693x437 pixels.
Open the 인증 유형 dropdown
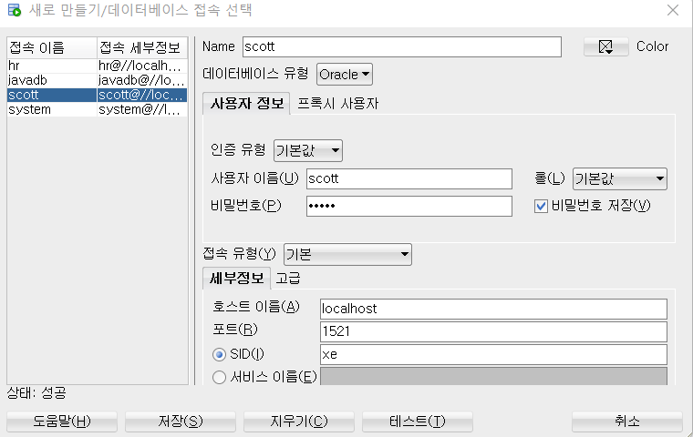307,150
